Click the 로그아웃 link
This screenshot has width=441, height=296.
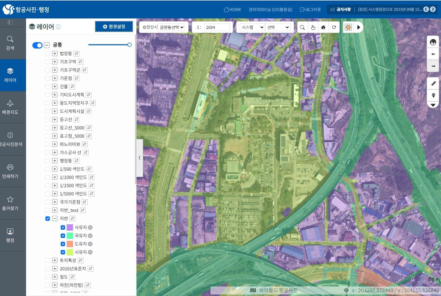click(x=311, y=10)
